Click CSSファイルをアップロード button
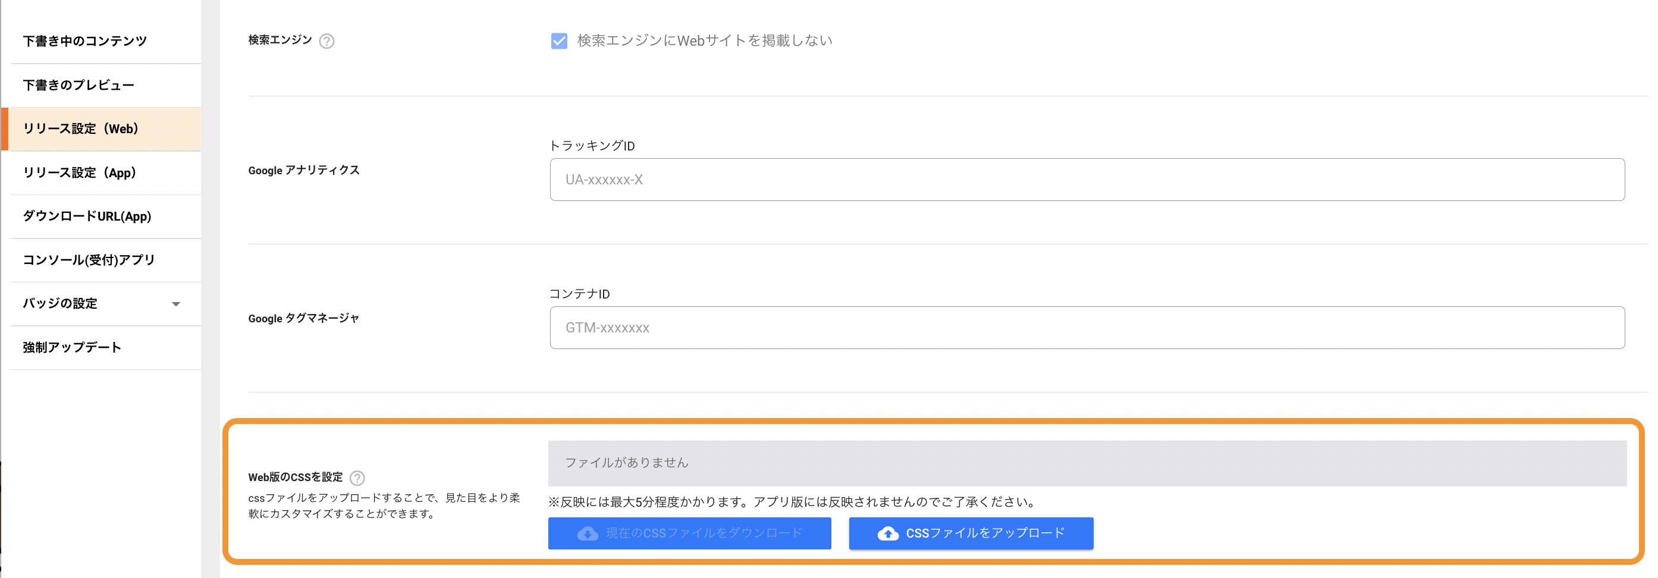The height and width of the screenshot is (578, 1658). (x=971, y=533)
